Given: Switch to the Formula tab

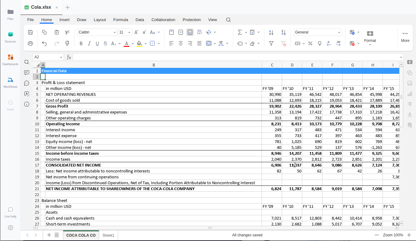Looking at the screenshot, I should click(121, 20).
